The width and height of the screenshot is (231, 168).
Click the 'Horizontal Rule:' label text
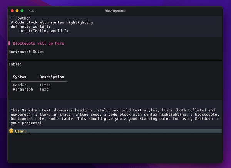coord(26,52)
